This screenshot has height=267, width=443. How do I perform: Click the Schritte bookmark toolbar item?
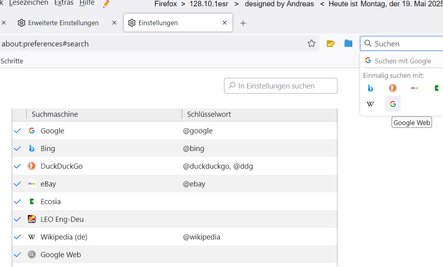12,61
